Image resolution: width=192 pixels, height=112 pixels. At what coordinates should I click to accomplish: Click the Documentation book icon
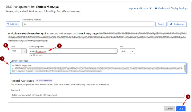(x=37, y=80)
